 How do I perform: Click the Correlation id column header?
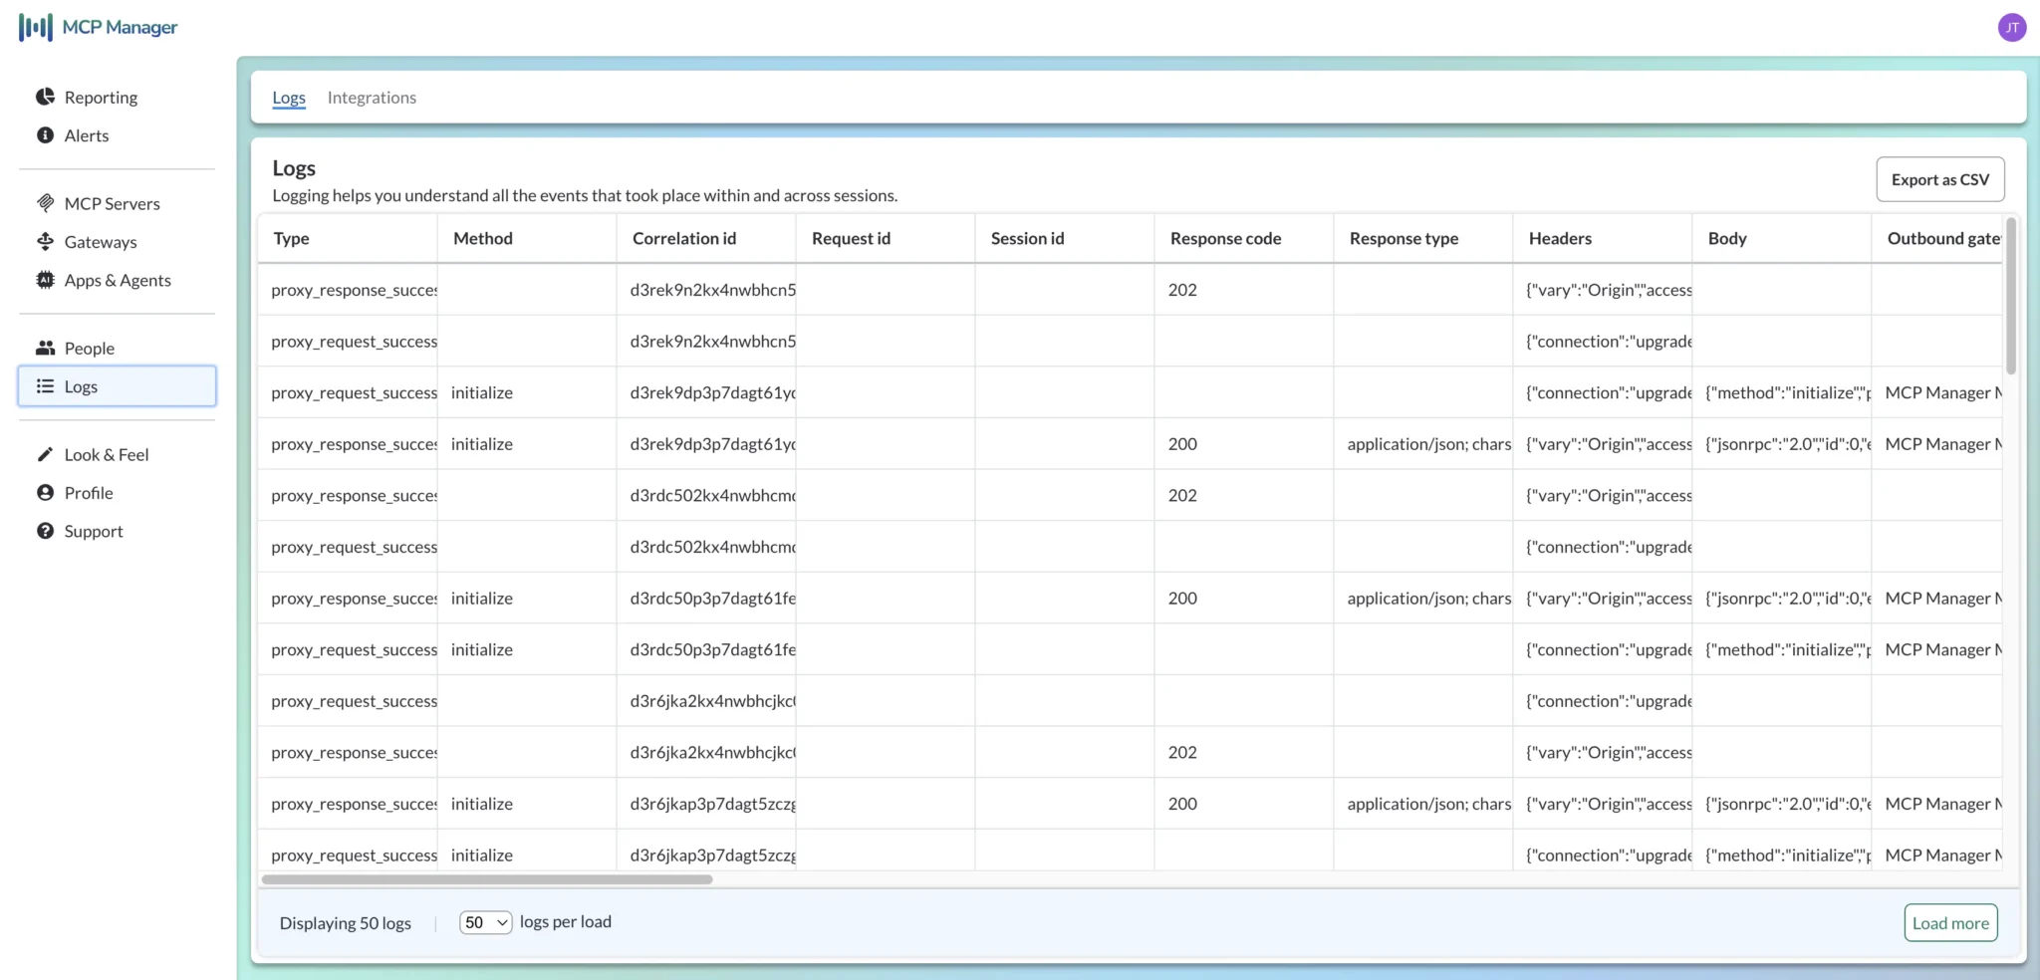click(684, 238)
